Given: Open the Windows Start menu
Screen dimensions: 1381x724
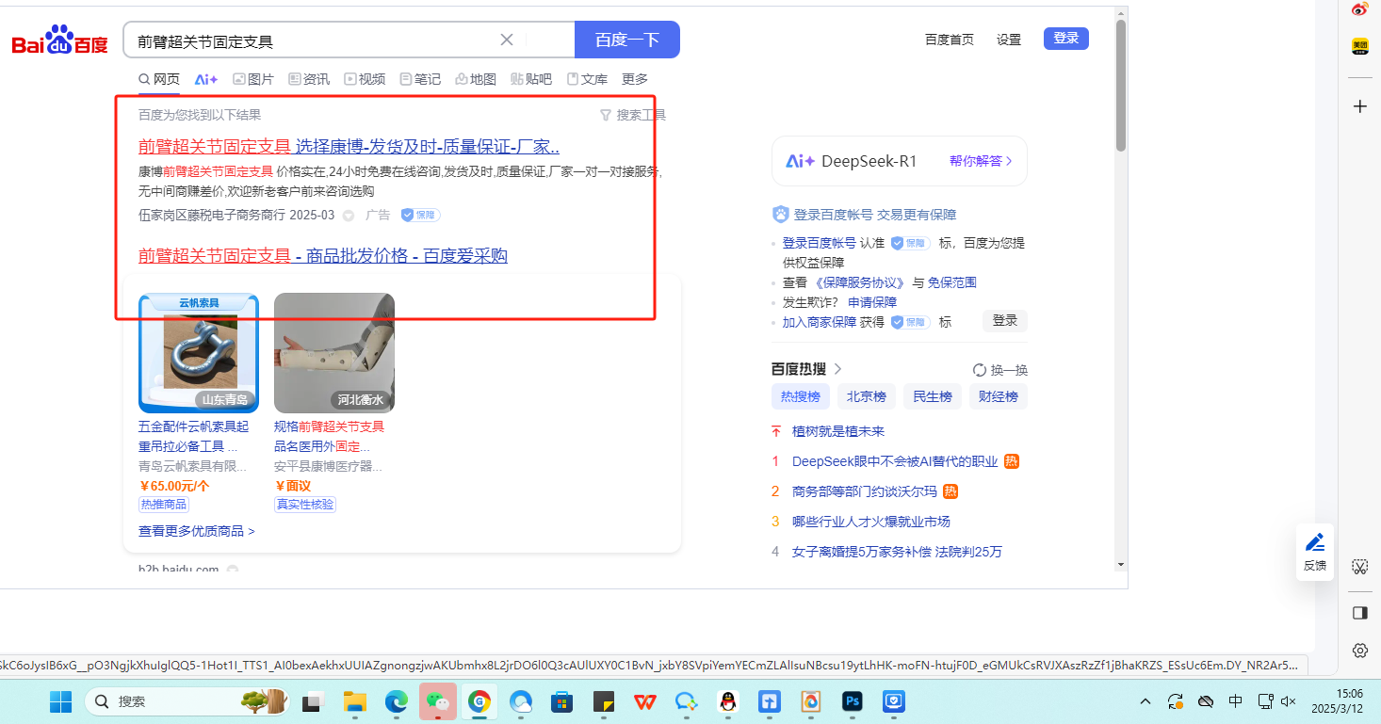Looking at the screenshot, I should pyautogui.click(x=60, y=701).
